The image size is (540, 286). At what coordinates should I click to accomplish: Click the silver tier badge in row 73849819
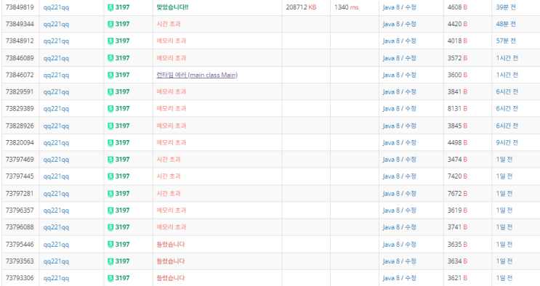(110, 7)
